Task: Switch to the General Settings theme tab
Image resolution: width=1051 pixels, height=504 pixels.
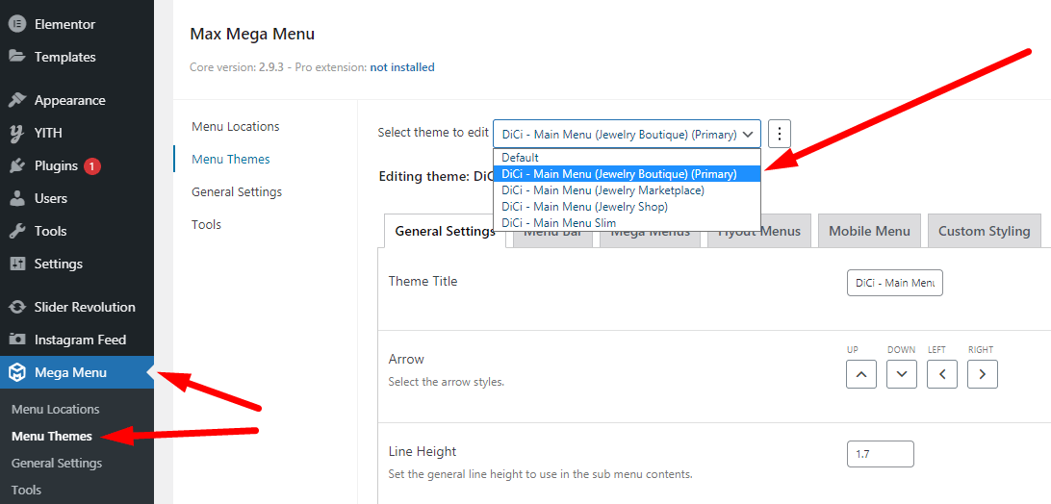Action: pyautogui.click(x=445, y=231)
